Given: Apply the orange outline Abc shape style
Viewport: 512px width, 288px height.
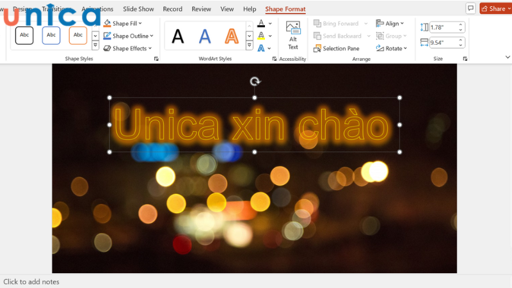Looking at the screenshot, I should 78,35.
